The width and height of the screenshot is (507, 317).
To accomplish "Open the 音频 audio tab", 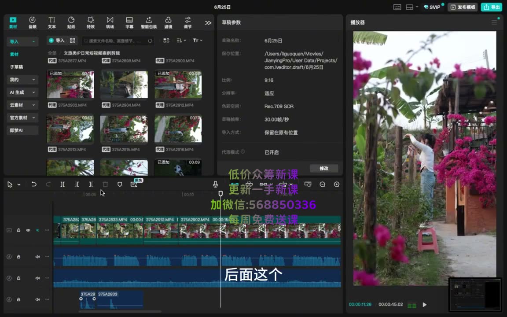I will pyautogui.click(x=32, y=22).
